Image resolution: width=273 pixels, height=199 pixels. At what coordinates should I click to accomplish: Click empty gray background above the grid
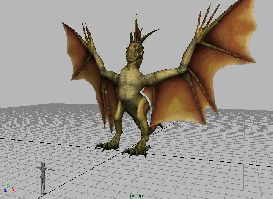point(30,57)
